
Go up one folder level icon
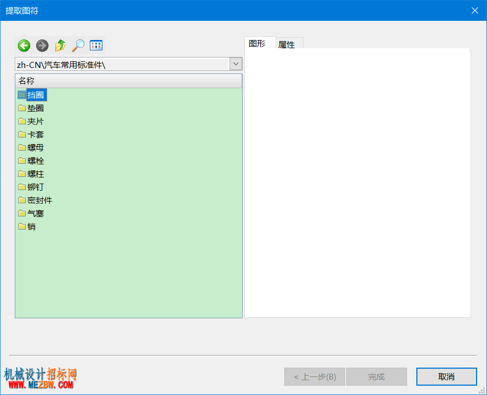[x=60, y=45]
